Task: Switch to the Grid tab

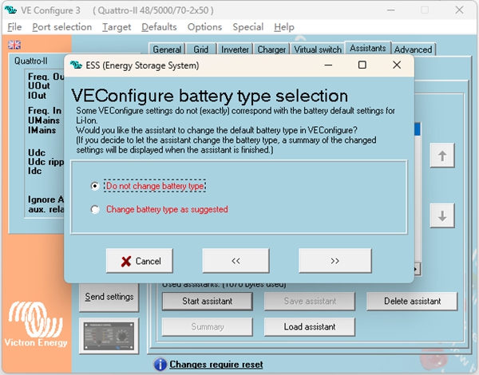Action: click(x=200, y=49)
